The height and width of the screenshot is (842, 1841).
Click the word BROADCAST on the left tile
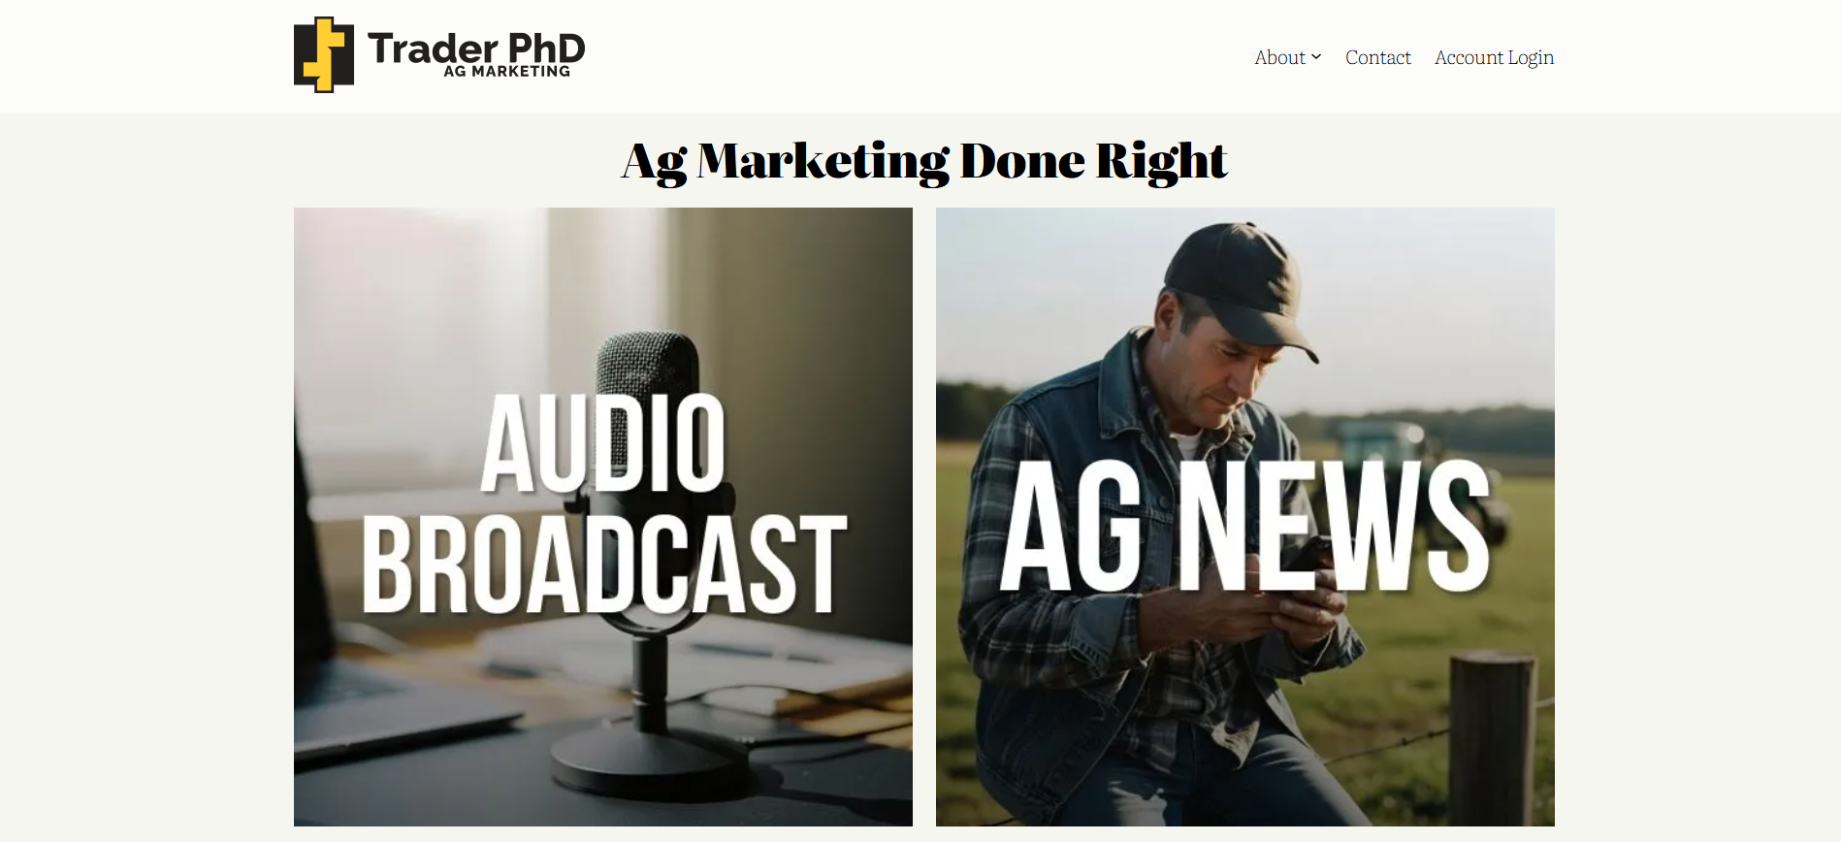[x=604, y=565]
